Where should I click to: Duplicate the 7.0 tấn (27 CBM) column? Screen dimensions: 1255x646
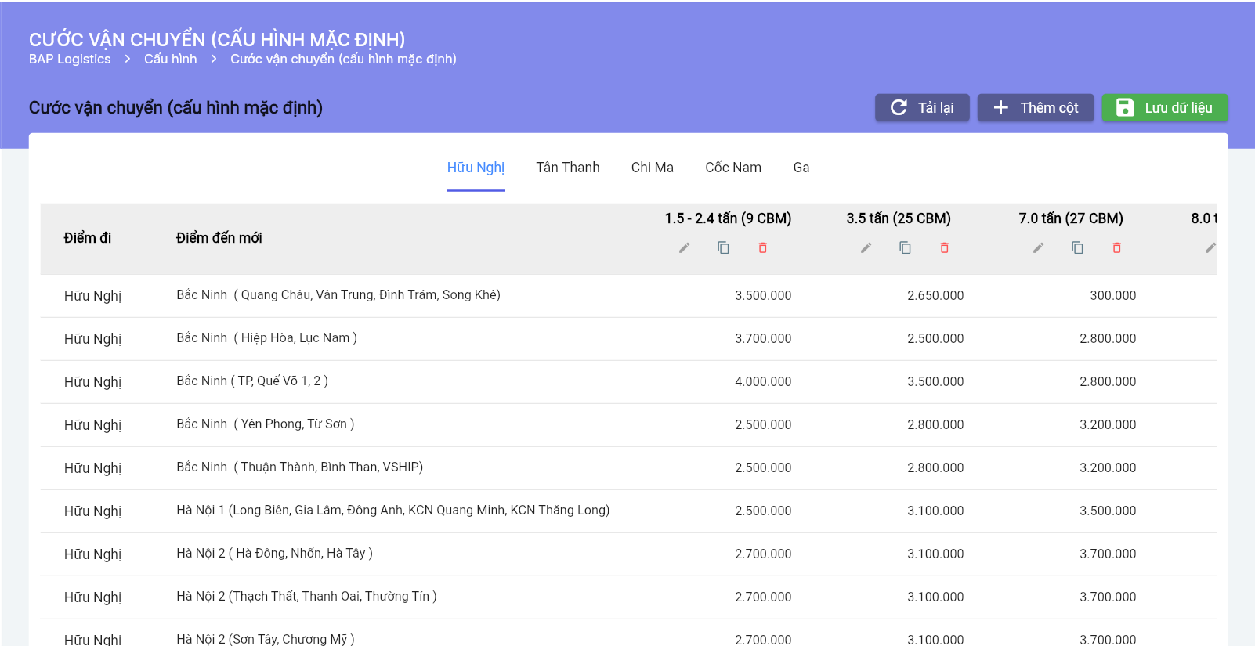[1077, 248]
